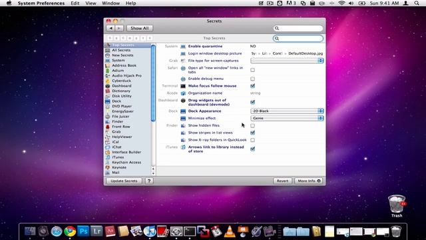This screenshot has height=240, width=426.
Task: Click the Update Secrets button
Action: pos(124,181)
